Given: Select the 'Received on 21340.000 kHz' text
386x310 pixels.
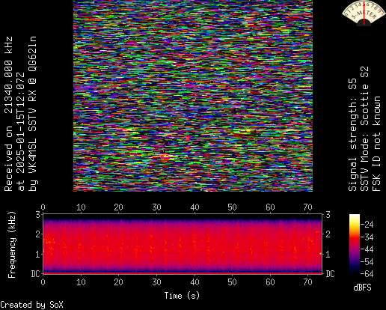Looking at the screenshot, I should point(8,114).
